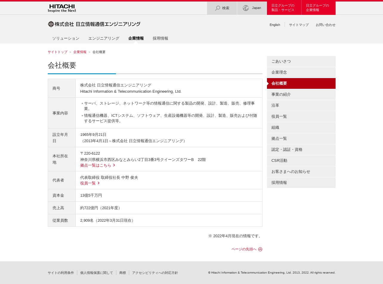Viewport: 383px width, 284px height.
Task: Open 日立グループの企業情報 link
Action: tap(319, 8)
